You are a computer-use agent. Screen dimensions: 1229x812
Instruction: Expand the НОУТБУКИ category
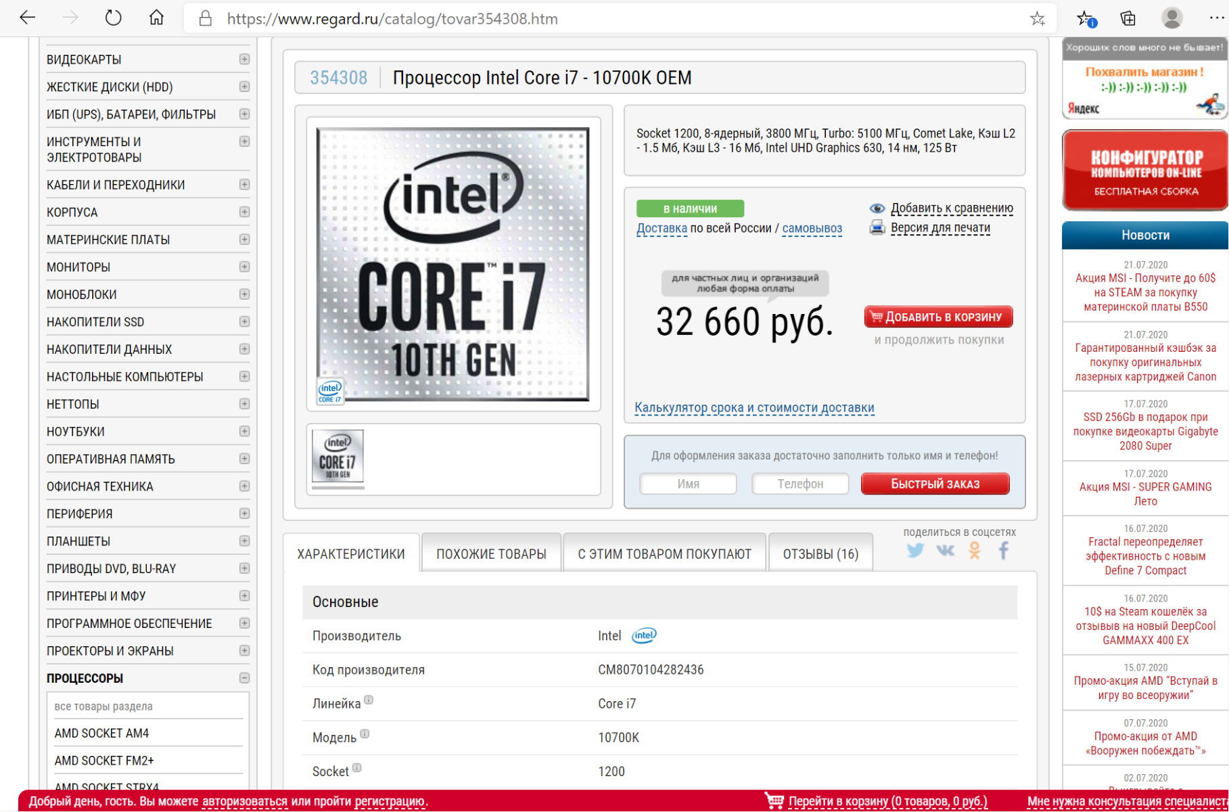[x=244, y=432]
